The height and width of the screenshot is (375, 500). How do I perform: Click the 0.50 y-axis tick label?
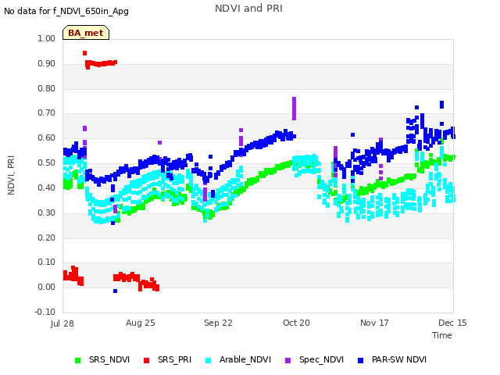47,163
